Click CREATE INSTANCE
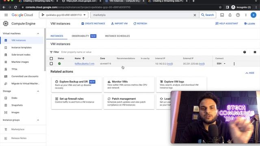The height and width of the screenshot is (146, 260). point(93,24)
